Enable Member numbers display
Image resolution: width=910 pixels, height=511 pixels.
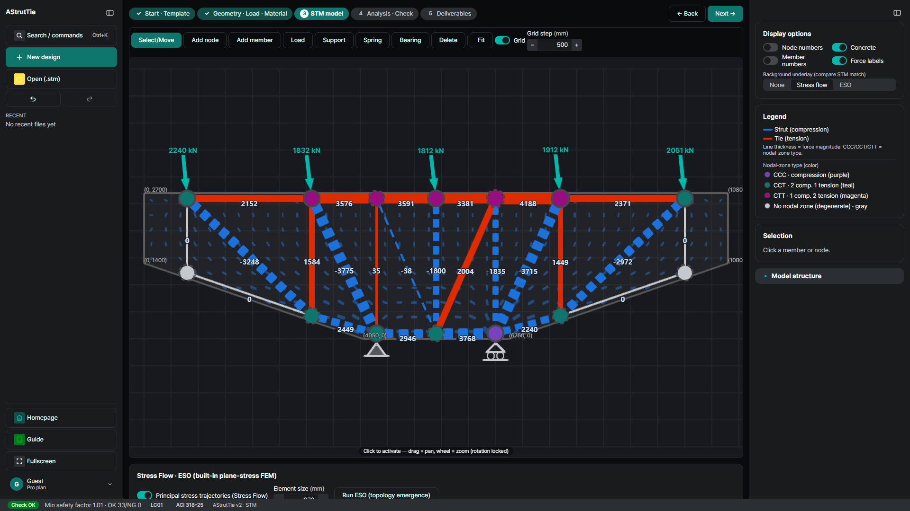771,61
